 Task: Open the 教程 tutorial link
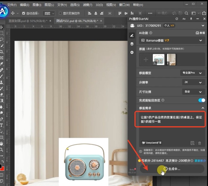pos(200,33)
